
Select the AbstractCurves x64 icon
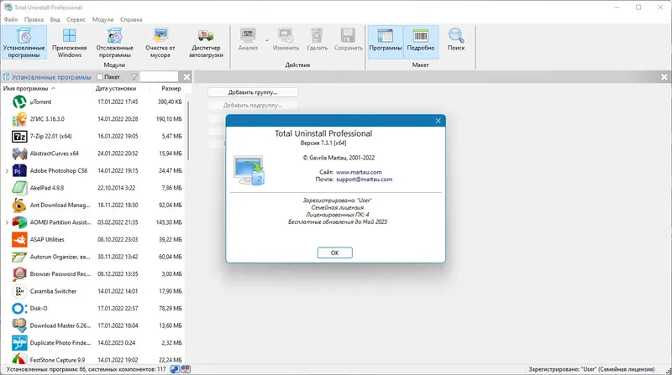[19, 154]
